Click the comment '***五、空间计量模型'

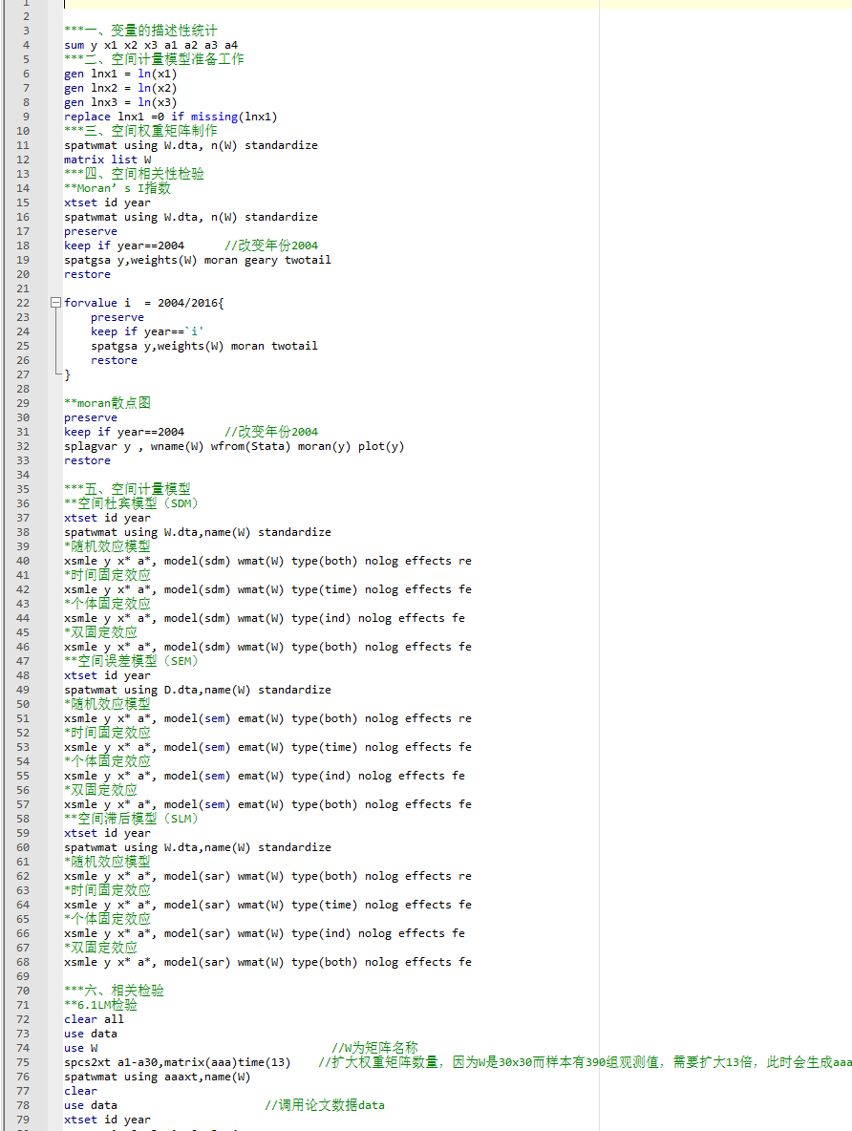(127, 489)
